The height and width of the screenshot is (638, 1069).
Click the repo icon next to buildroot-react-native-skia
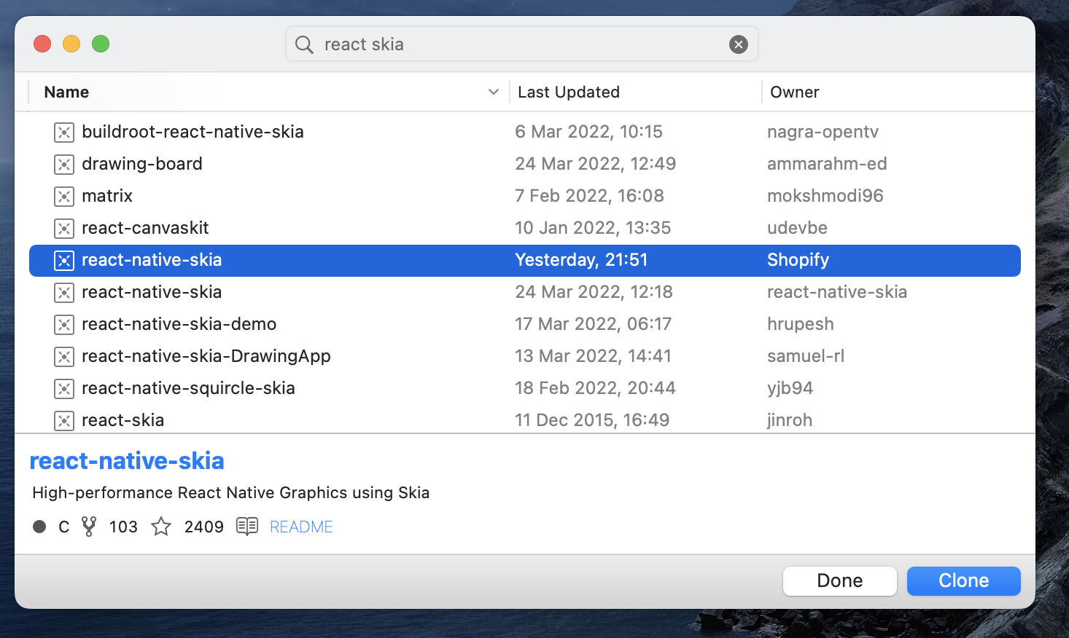click(x=64, y=133)
